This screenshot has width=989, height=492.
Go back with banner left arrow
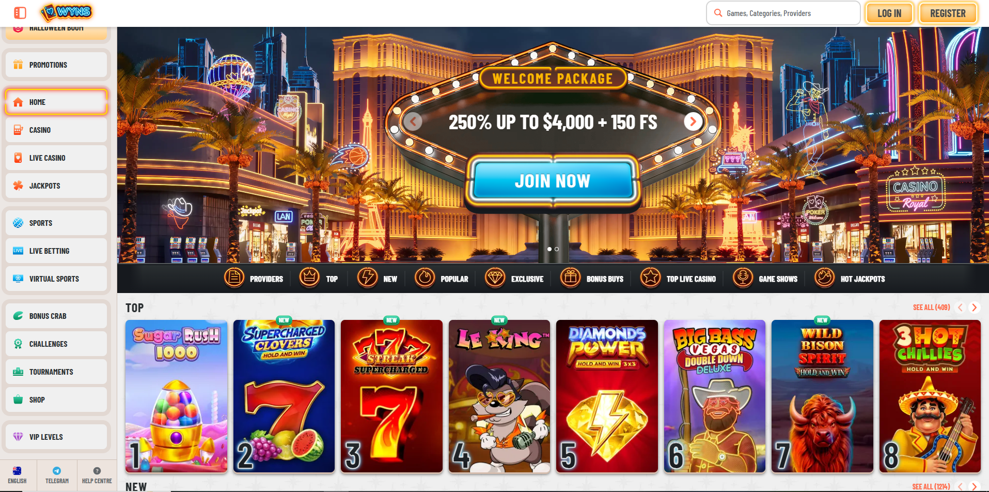point(413,122)
